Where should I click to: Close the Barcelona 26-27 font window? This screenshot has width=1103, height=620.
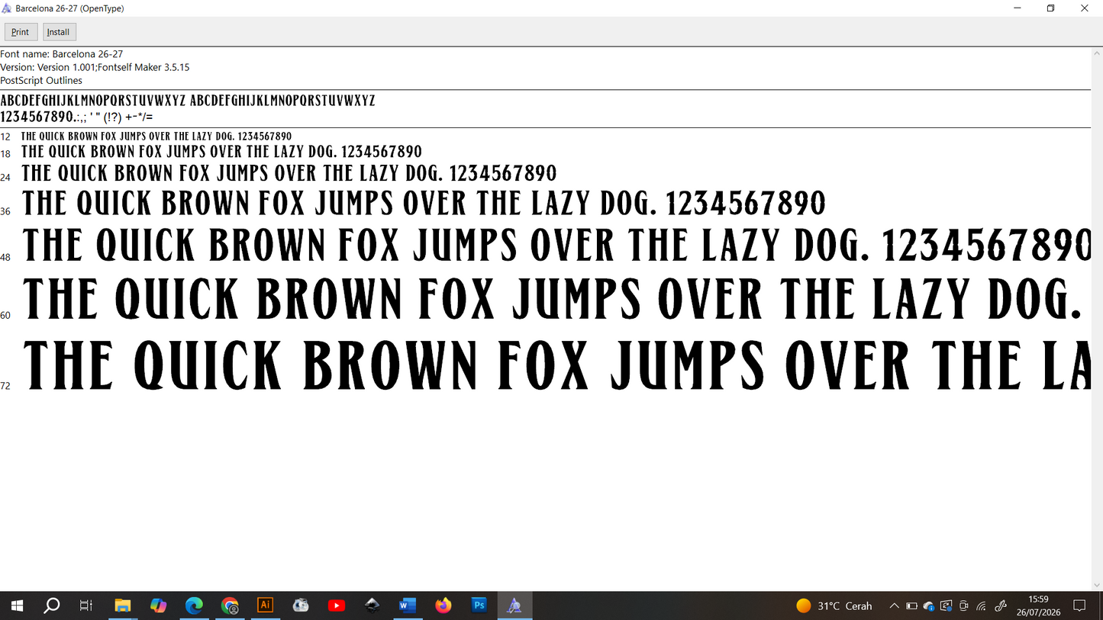tap(1085, 8)
